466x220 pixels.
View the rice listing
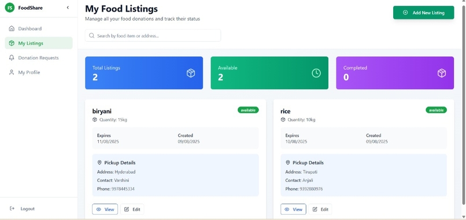click(x=293, y=209)
